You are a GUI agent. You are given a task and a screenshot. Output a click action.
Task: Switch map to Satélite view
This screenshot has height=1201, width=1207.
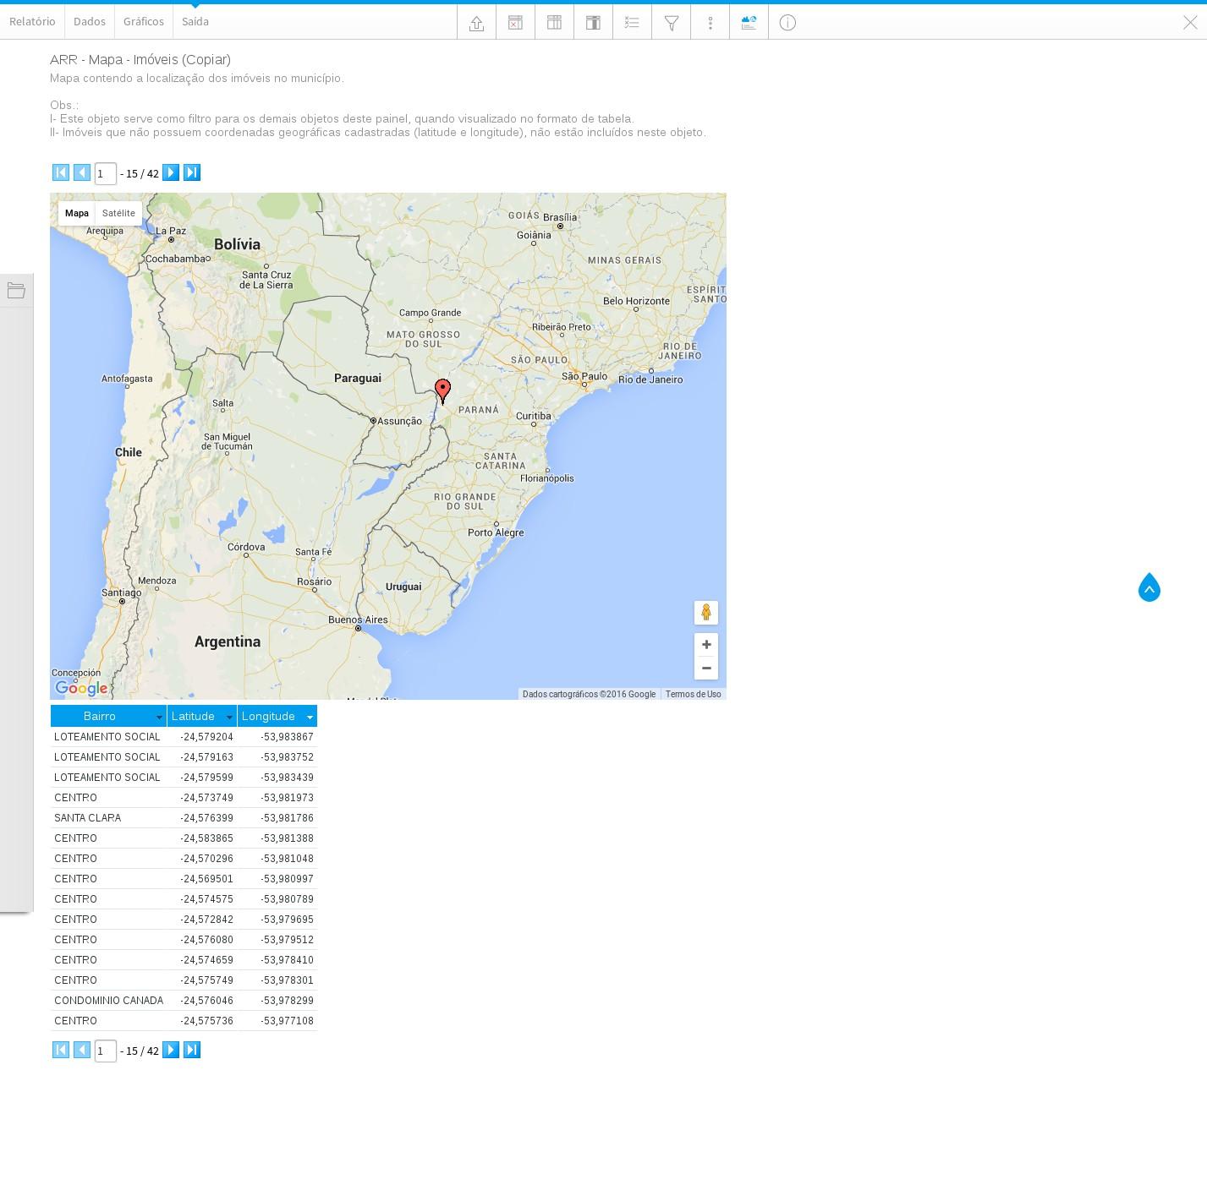tap(118, 213)
